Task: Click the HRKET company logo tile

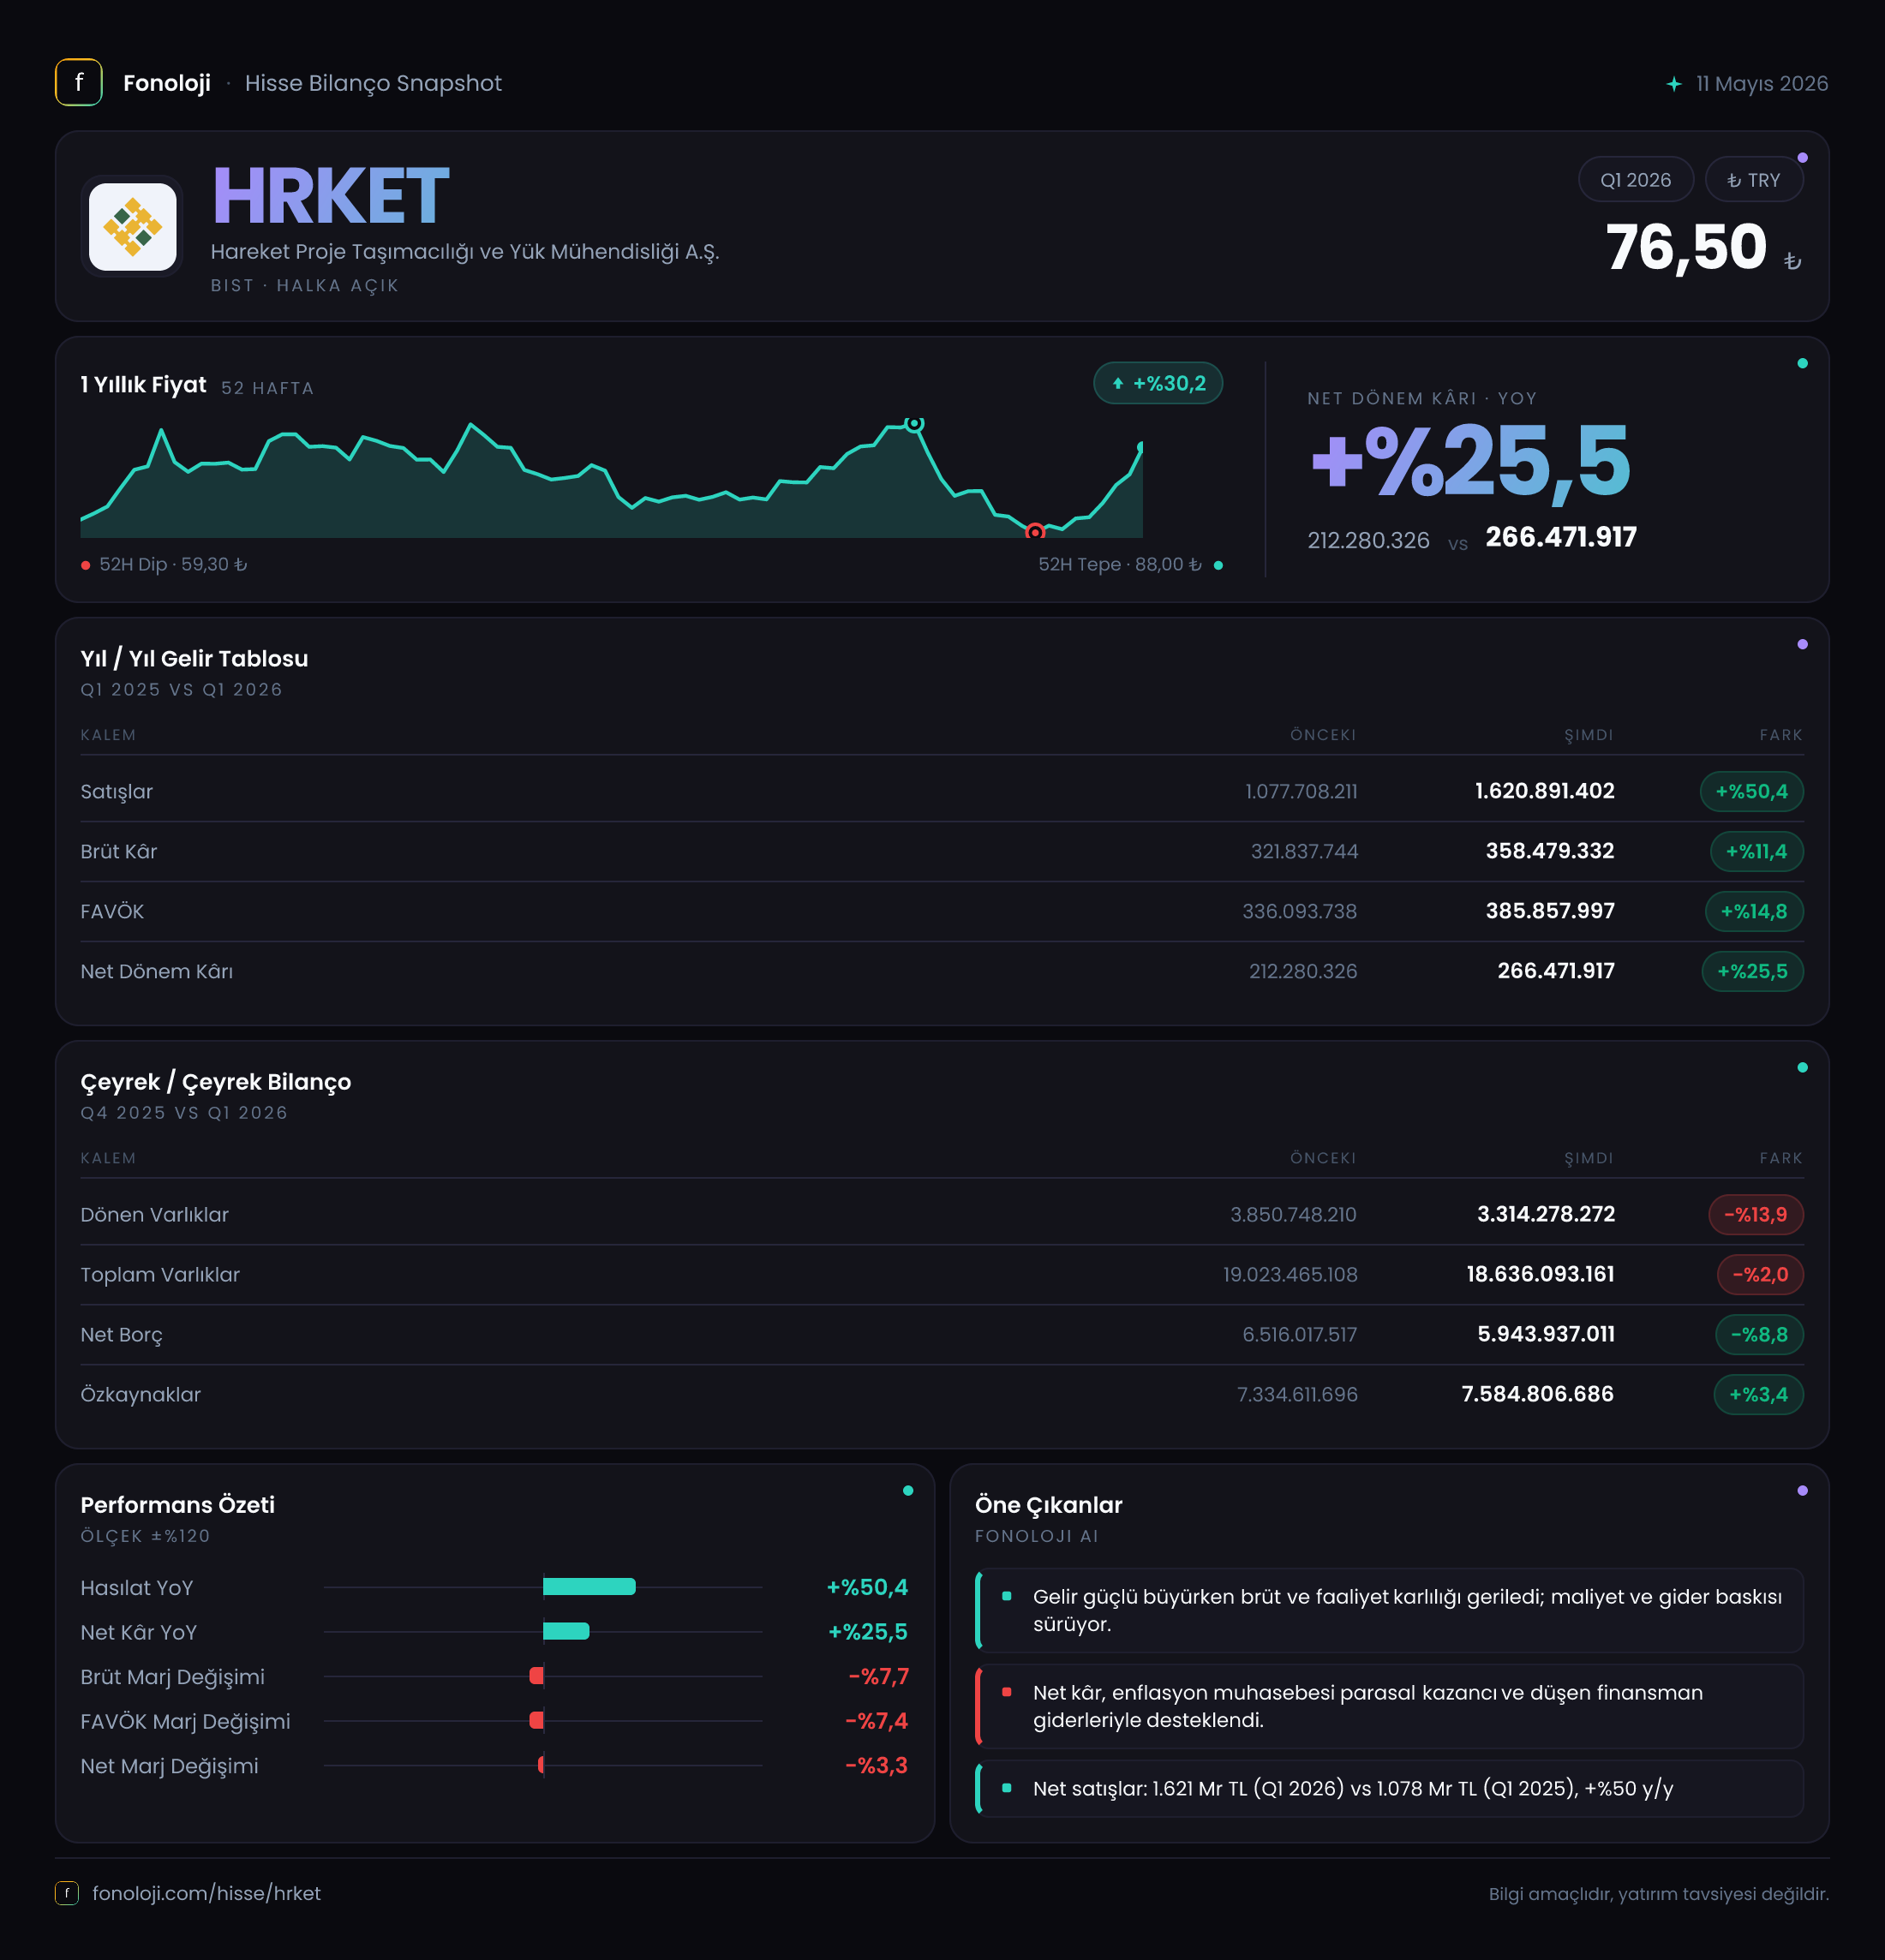Action: (132, 226)
